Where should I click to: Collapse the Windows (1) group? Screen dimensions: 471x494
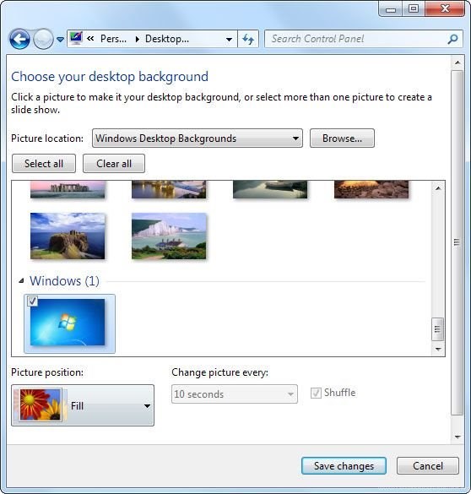coord(21,280)
